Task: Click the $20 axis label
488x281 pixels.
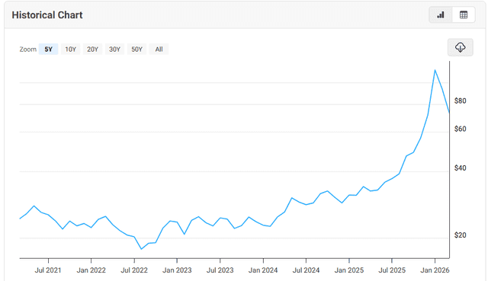Action: click(461, 235)
